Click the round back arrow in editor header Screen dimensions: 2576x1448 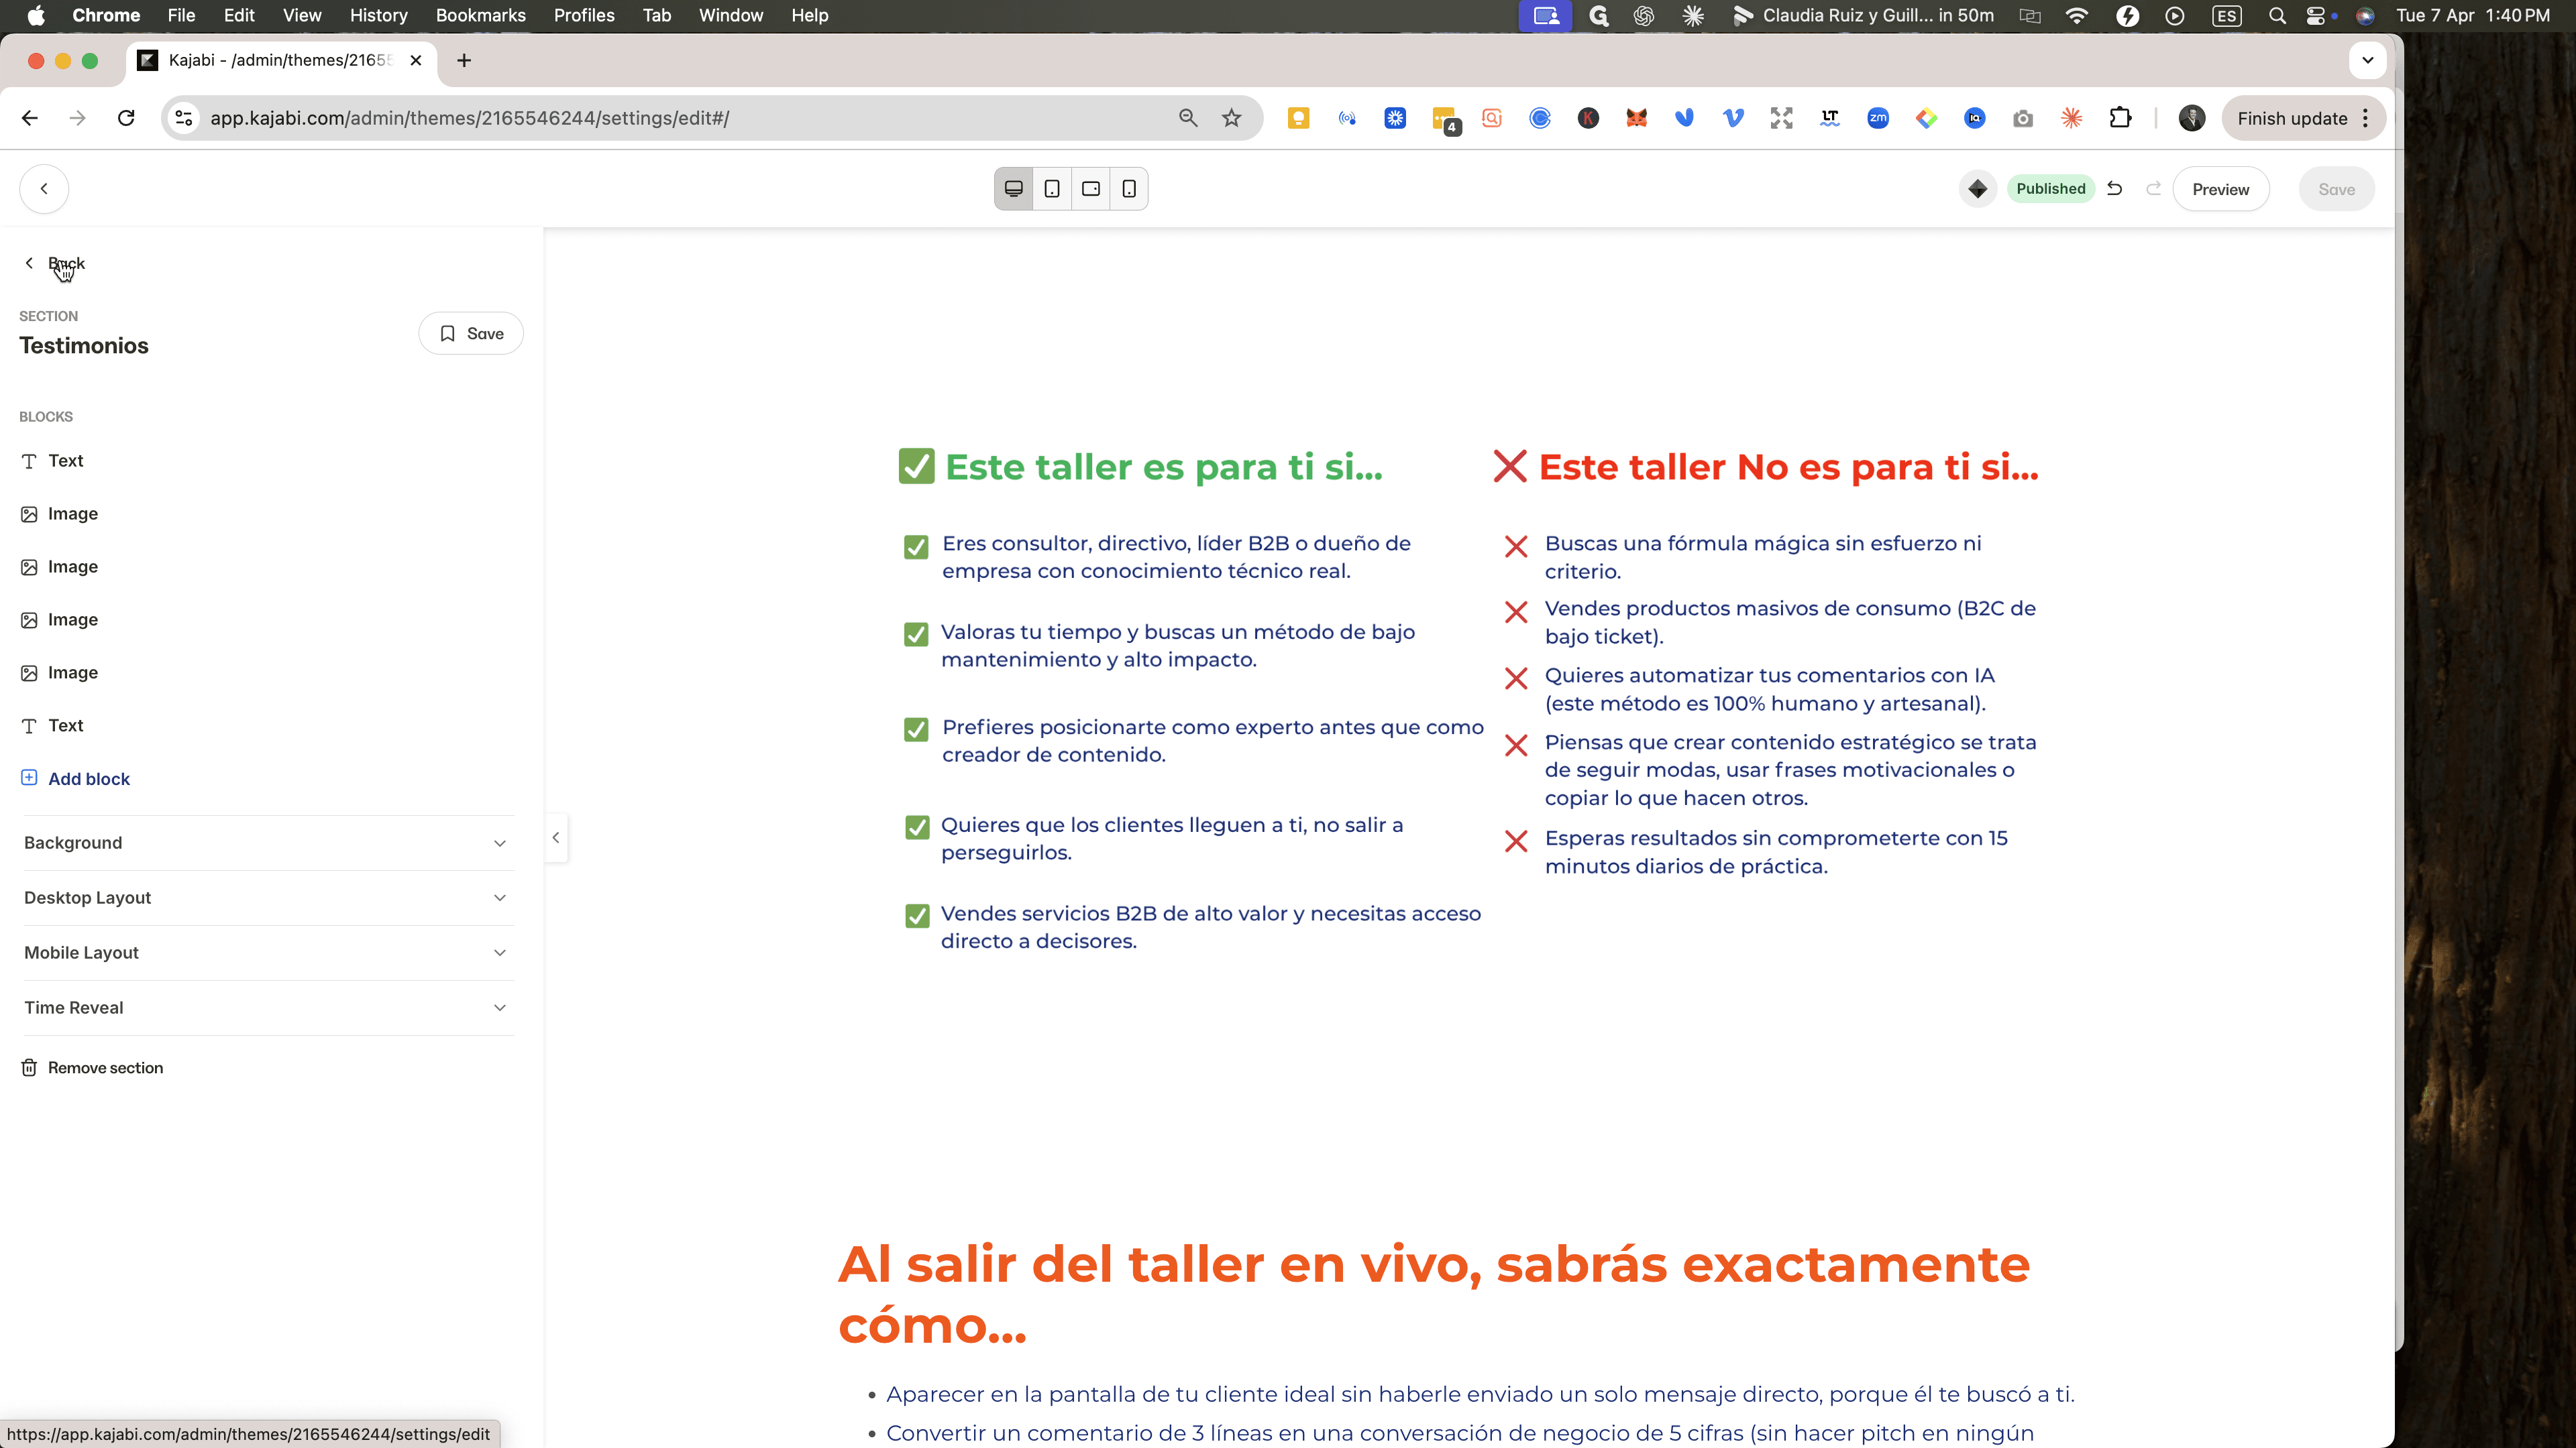click(x=44, y=189)
